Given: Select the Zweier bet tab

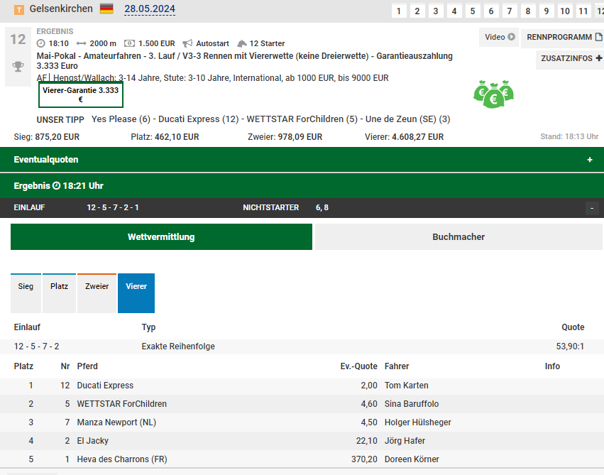Looking at the screenshot, I should point(97,293).
